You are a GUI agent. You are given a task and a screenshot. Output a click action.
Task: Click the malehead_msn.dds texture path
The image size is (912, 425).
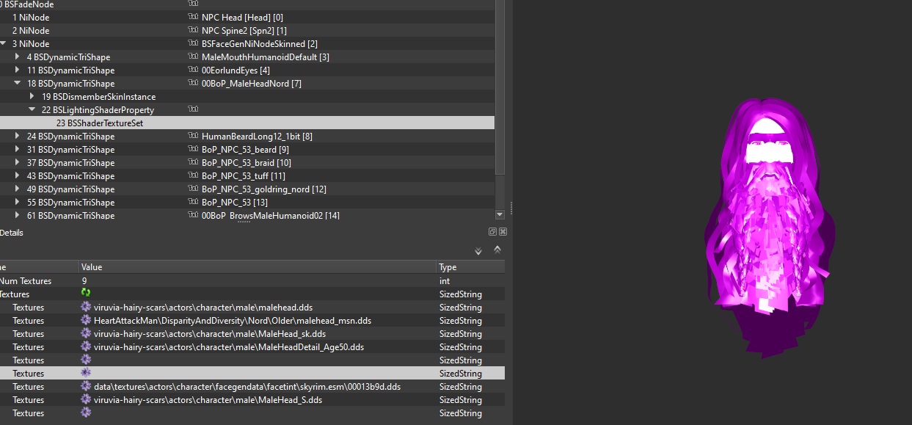(x=233, y=320)
